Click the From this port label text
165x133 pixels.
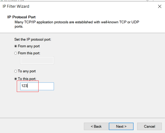point(29,53)
